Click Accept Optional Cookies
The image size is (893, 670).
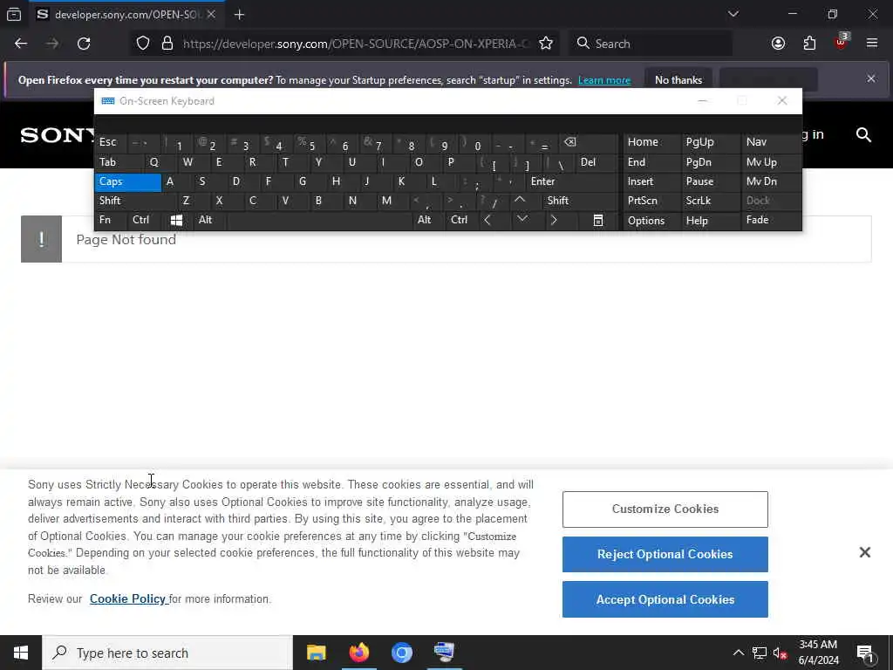pyautogui.click(x=665, y=599)
